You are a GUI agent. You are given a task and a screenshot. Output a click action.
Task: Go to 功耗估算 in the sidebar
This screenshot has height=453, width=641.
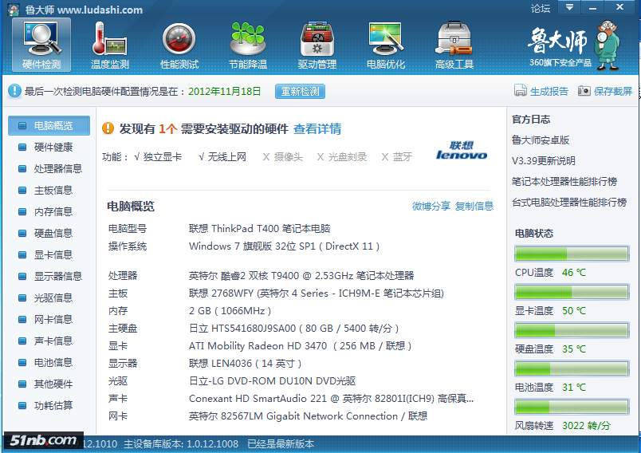click(x=53, y=405)
